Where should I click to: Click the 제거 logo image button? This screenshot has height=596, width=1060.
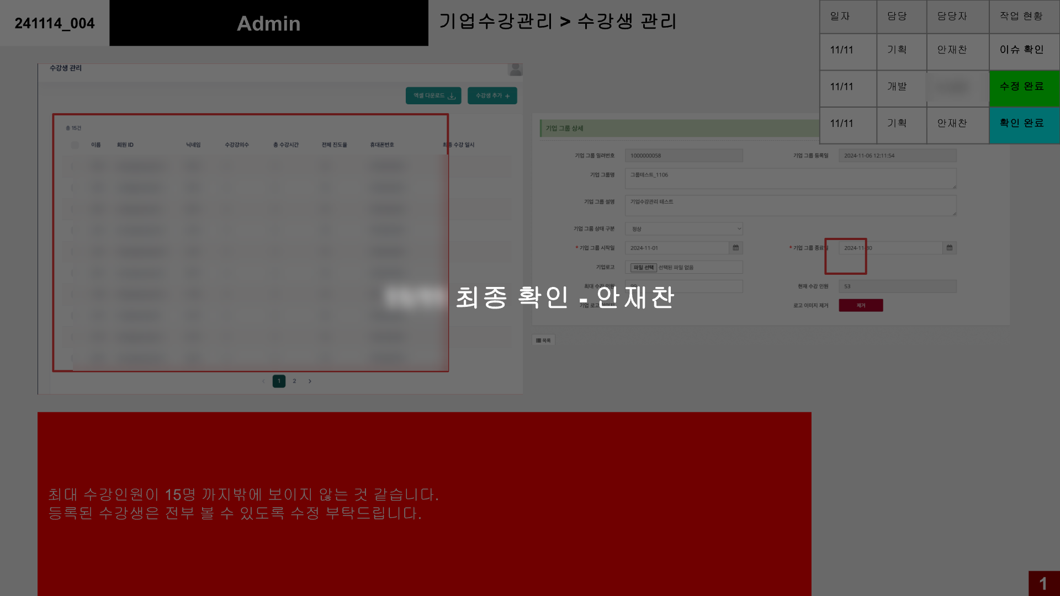tap(861, 305)
